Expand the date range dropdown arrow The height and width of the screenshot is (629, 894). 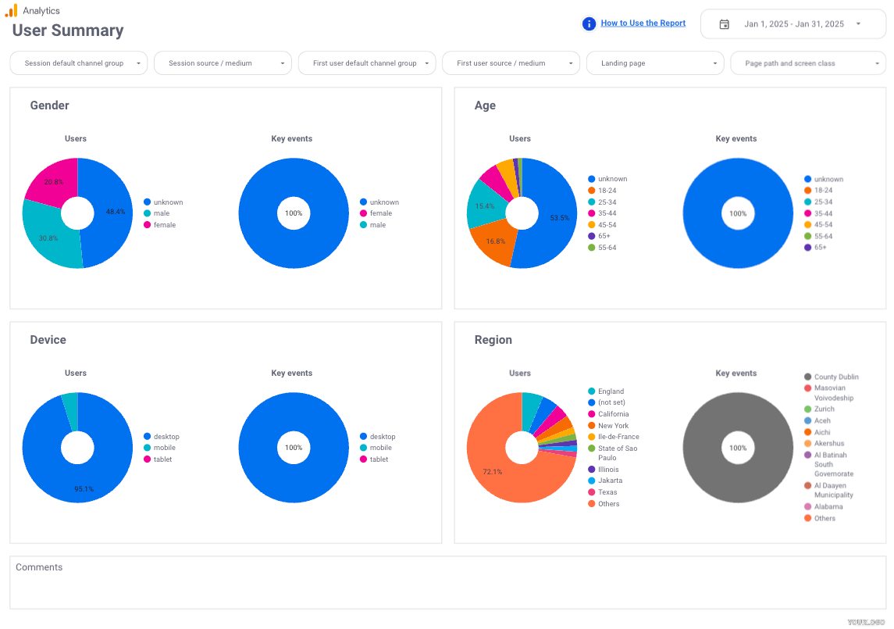(858, 24)
